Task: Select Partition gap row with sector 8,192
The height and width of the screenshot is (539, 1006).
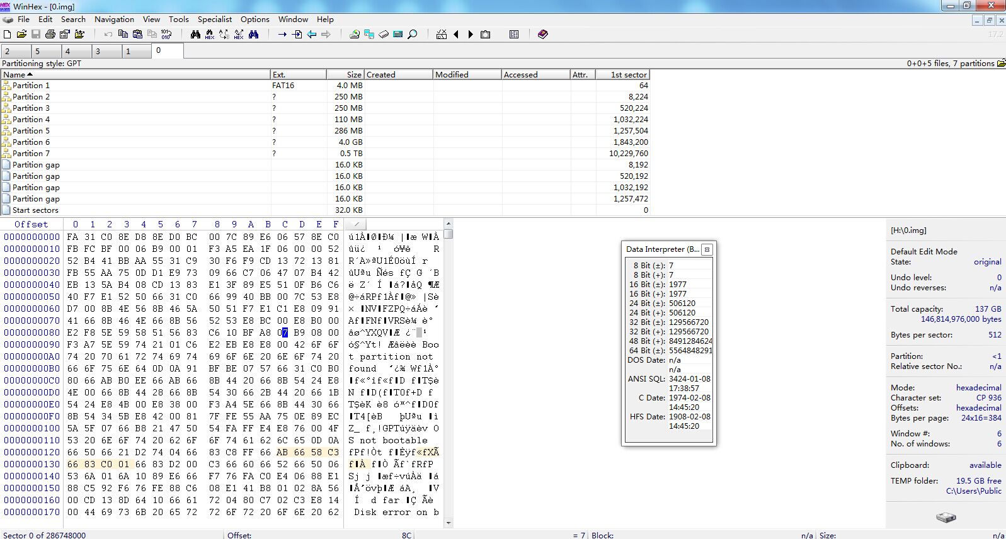Action: 324,165
